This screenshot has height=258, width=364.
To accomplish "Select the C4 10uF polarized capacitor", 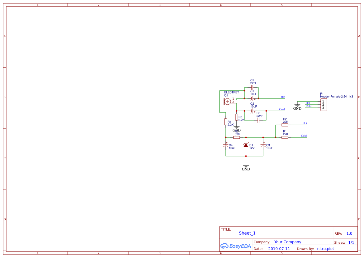I will point(226,145).
